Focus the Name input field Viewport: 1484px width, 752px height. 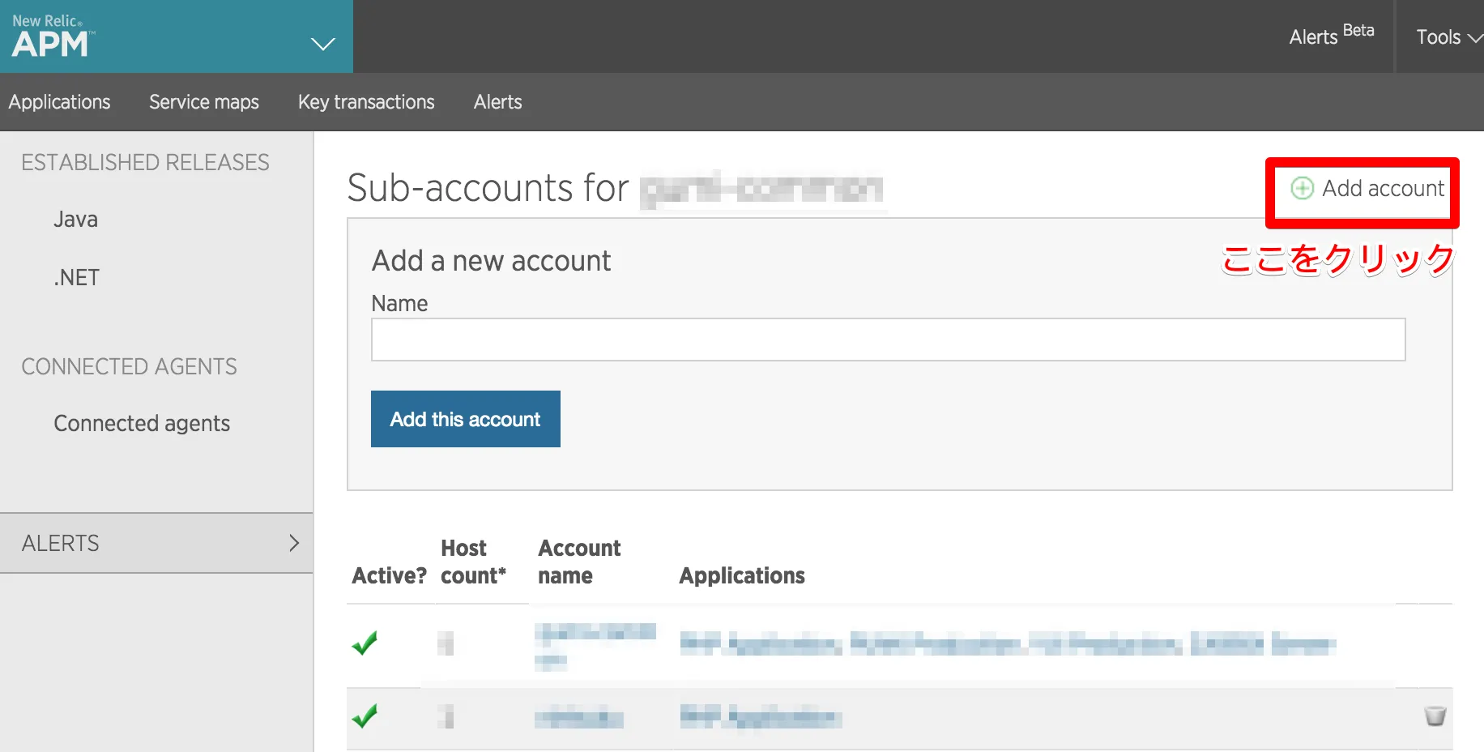coord(888,340)
